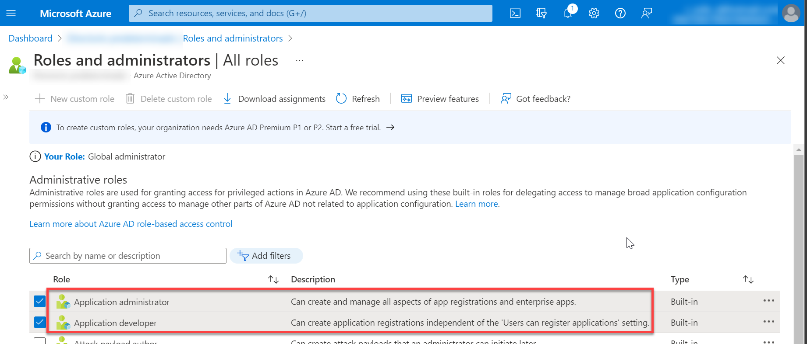Screen dimensions: 807x344
Task: Uncheck Application administrator checkbox
Action: (39, 301)
